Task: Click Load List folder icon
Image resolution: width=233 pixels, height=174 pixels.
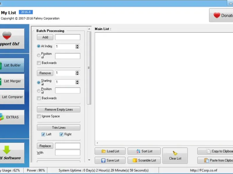Action: pos(104,151)
